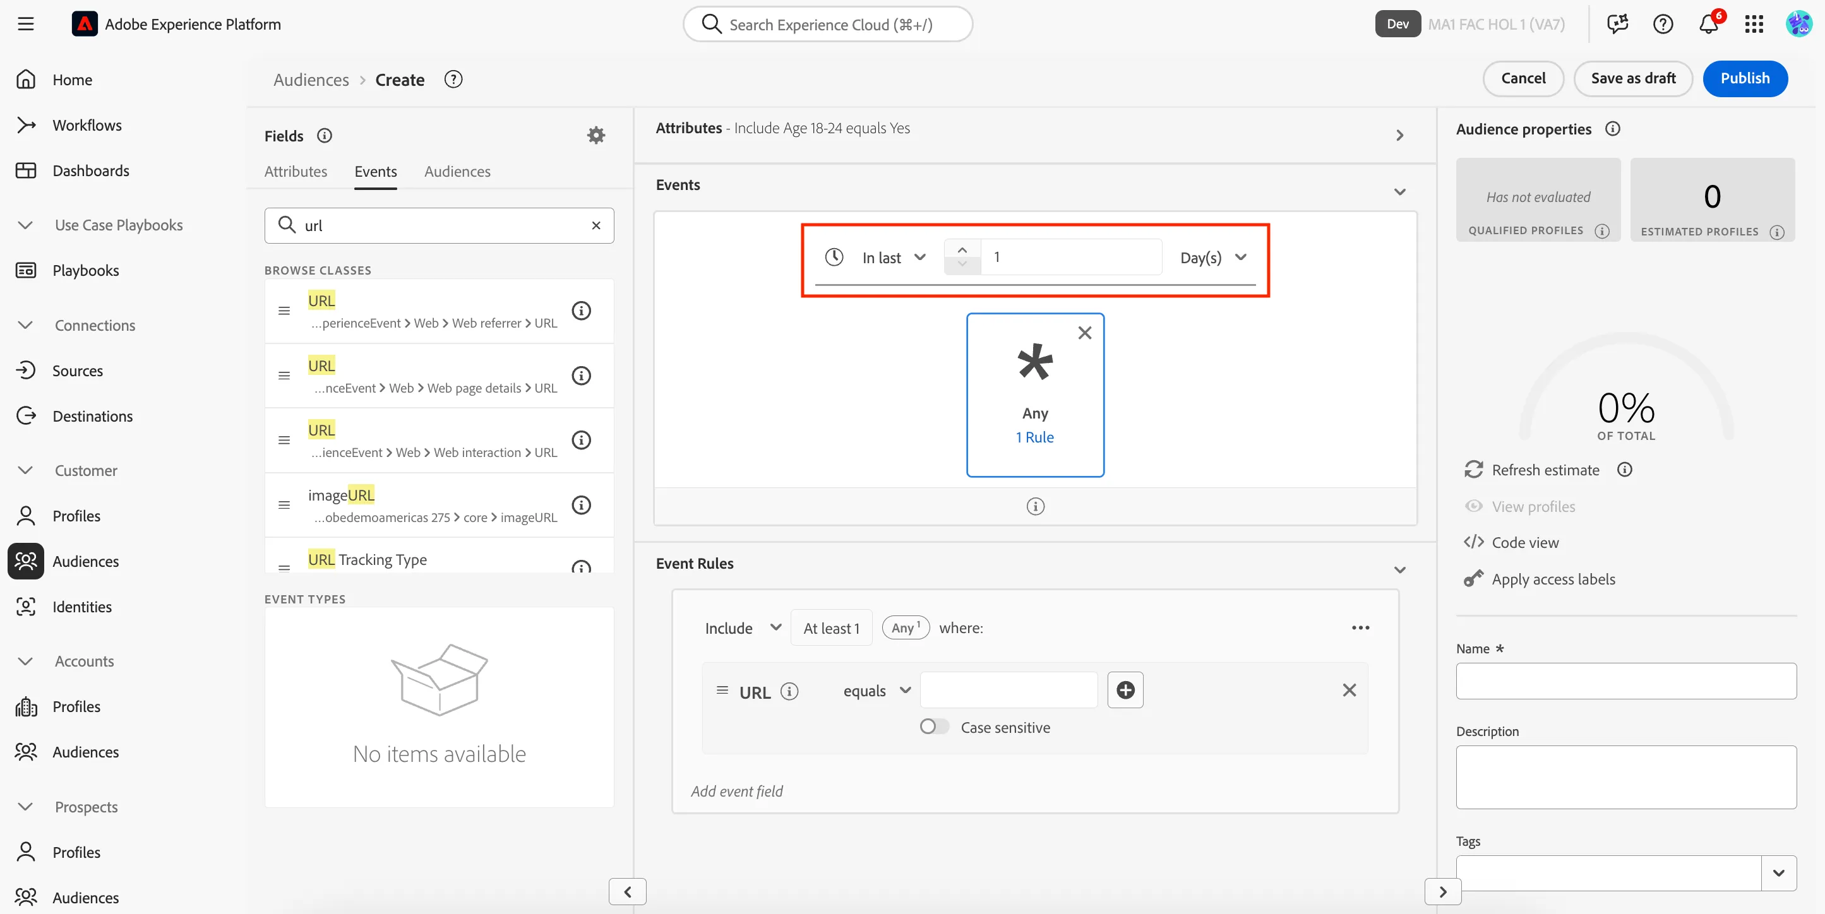Click the audience Name input field
The height and width of the screenshot is (914, 1825).
(1625, 681)
